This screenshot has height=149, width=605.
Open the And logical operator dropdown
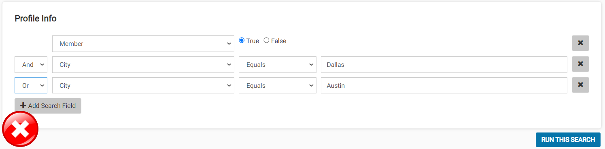click(31, 64)
